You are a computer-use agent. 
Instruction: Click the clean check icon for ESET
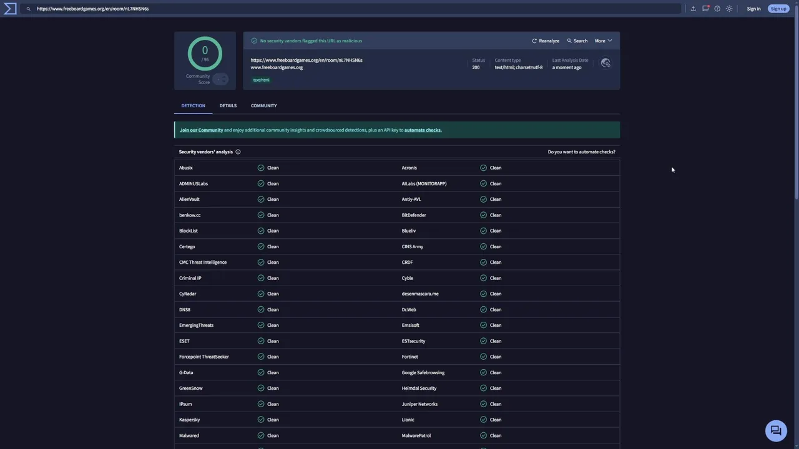pos(261,341)
